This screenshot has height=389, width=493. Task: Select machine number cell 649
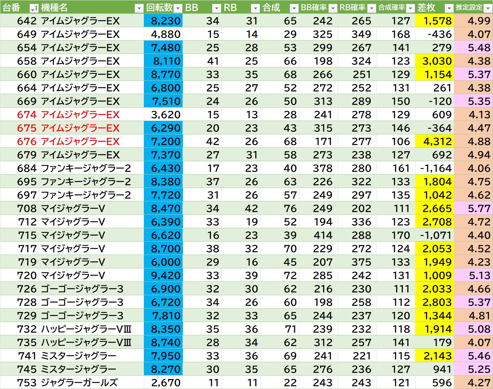[19, 34]
